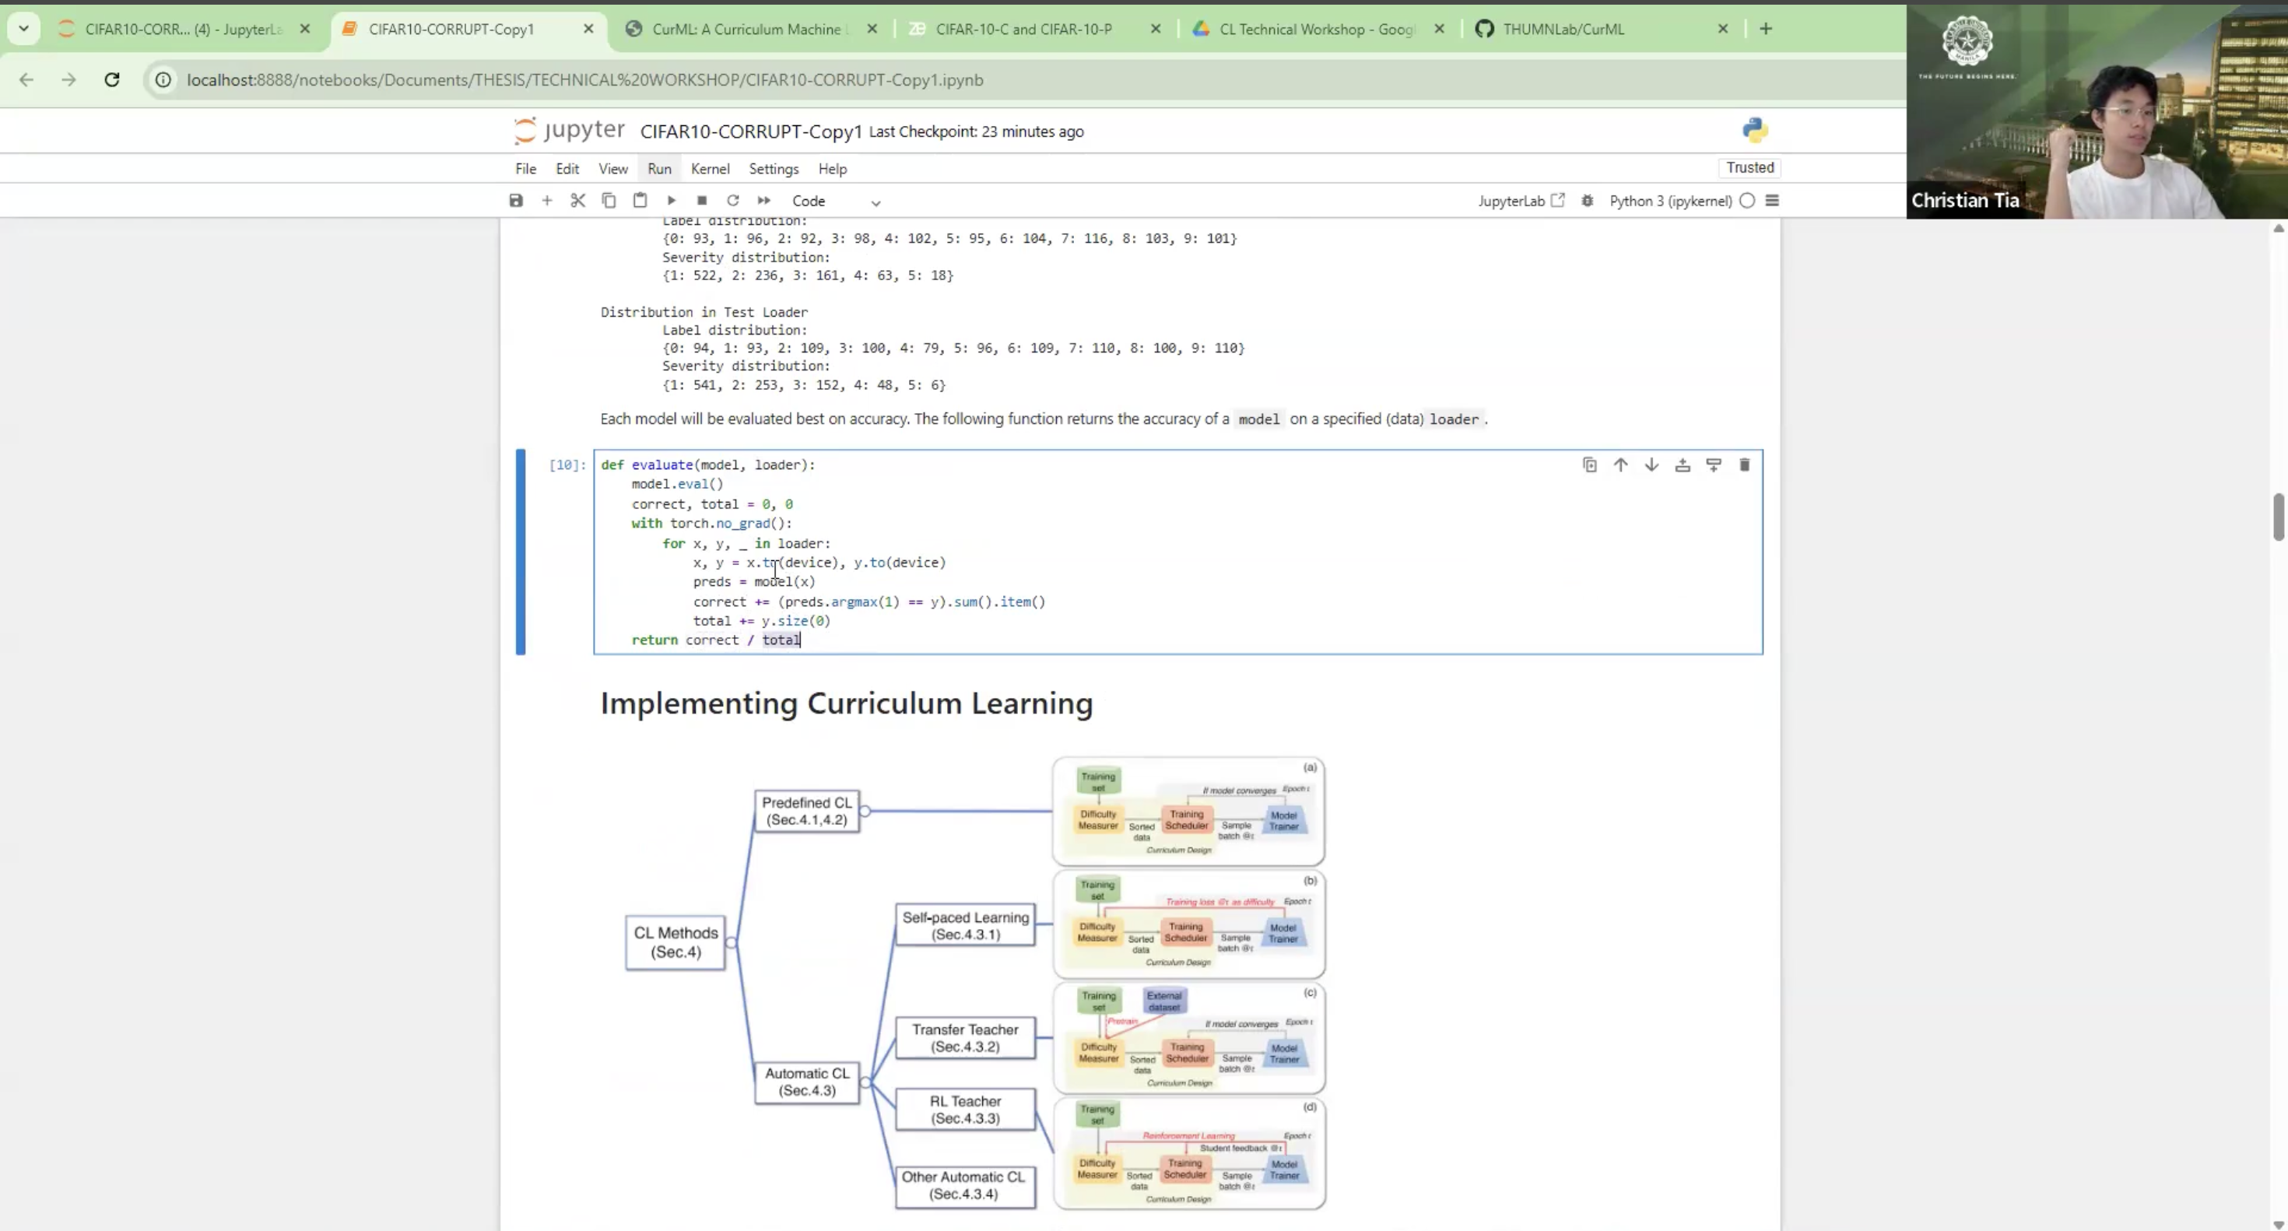Open notebook in JupyterLab link

coord(1521,201)
